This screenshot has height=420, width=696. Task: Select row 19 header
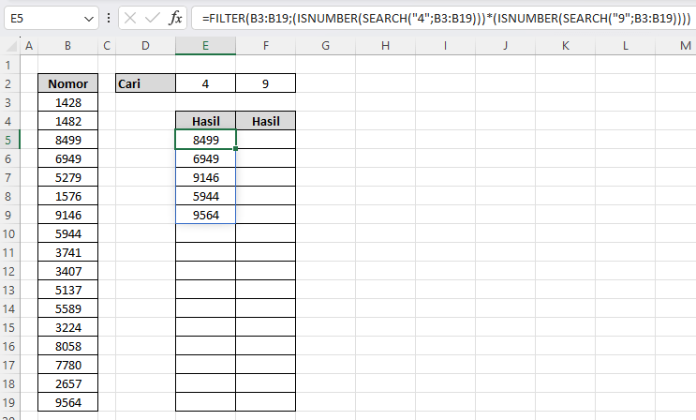tap(10, 402)
